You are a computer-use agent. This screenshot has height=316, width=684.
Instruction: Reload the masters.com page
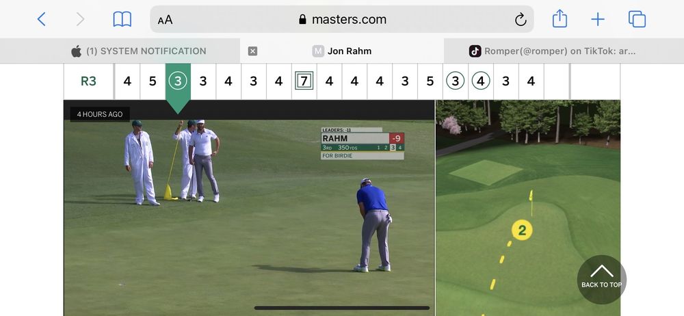tap(521, 19)
